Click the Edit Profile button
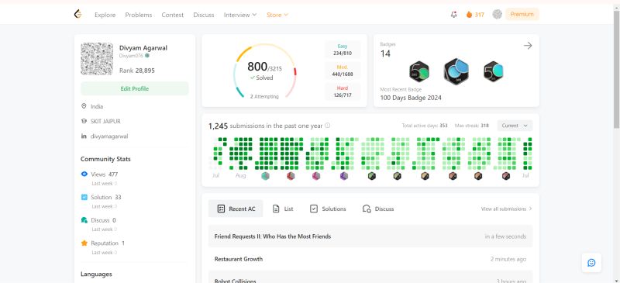 pos(134,88)
